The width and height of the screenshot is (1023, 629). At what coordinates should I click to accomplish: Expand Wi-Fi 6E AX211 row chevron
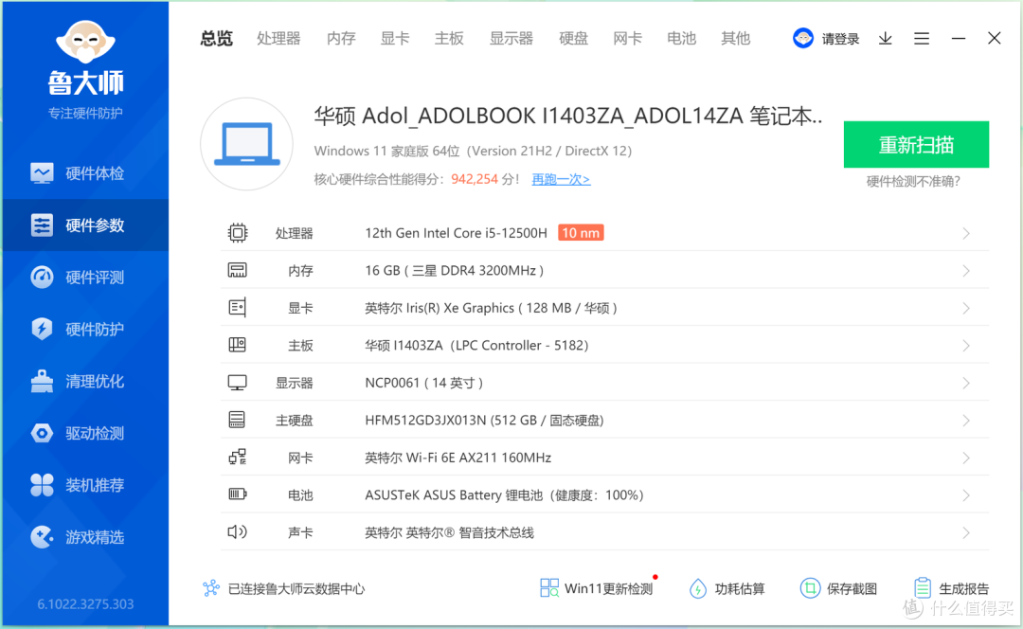click(x=966, y=458)
